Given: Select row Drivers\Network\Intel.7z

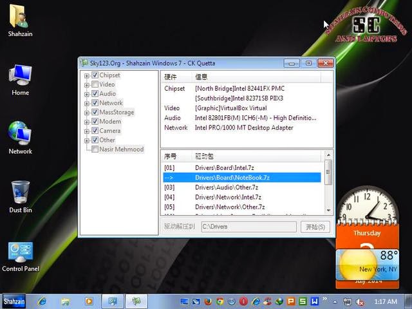Looking at the screenshot, I should 242,197.
